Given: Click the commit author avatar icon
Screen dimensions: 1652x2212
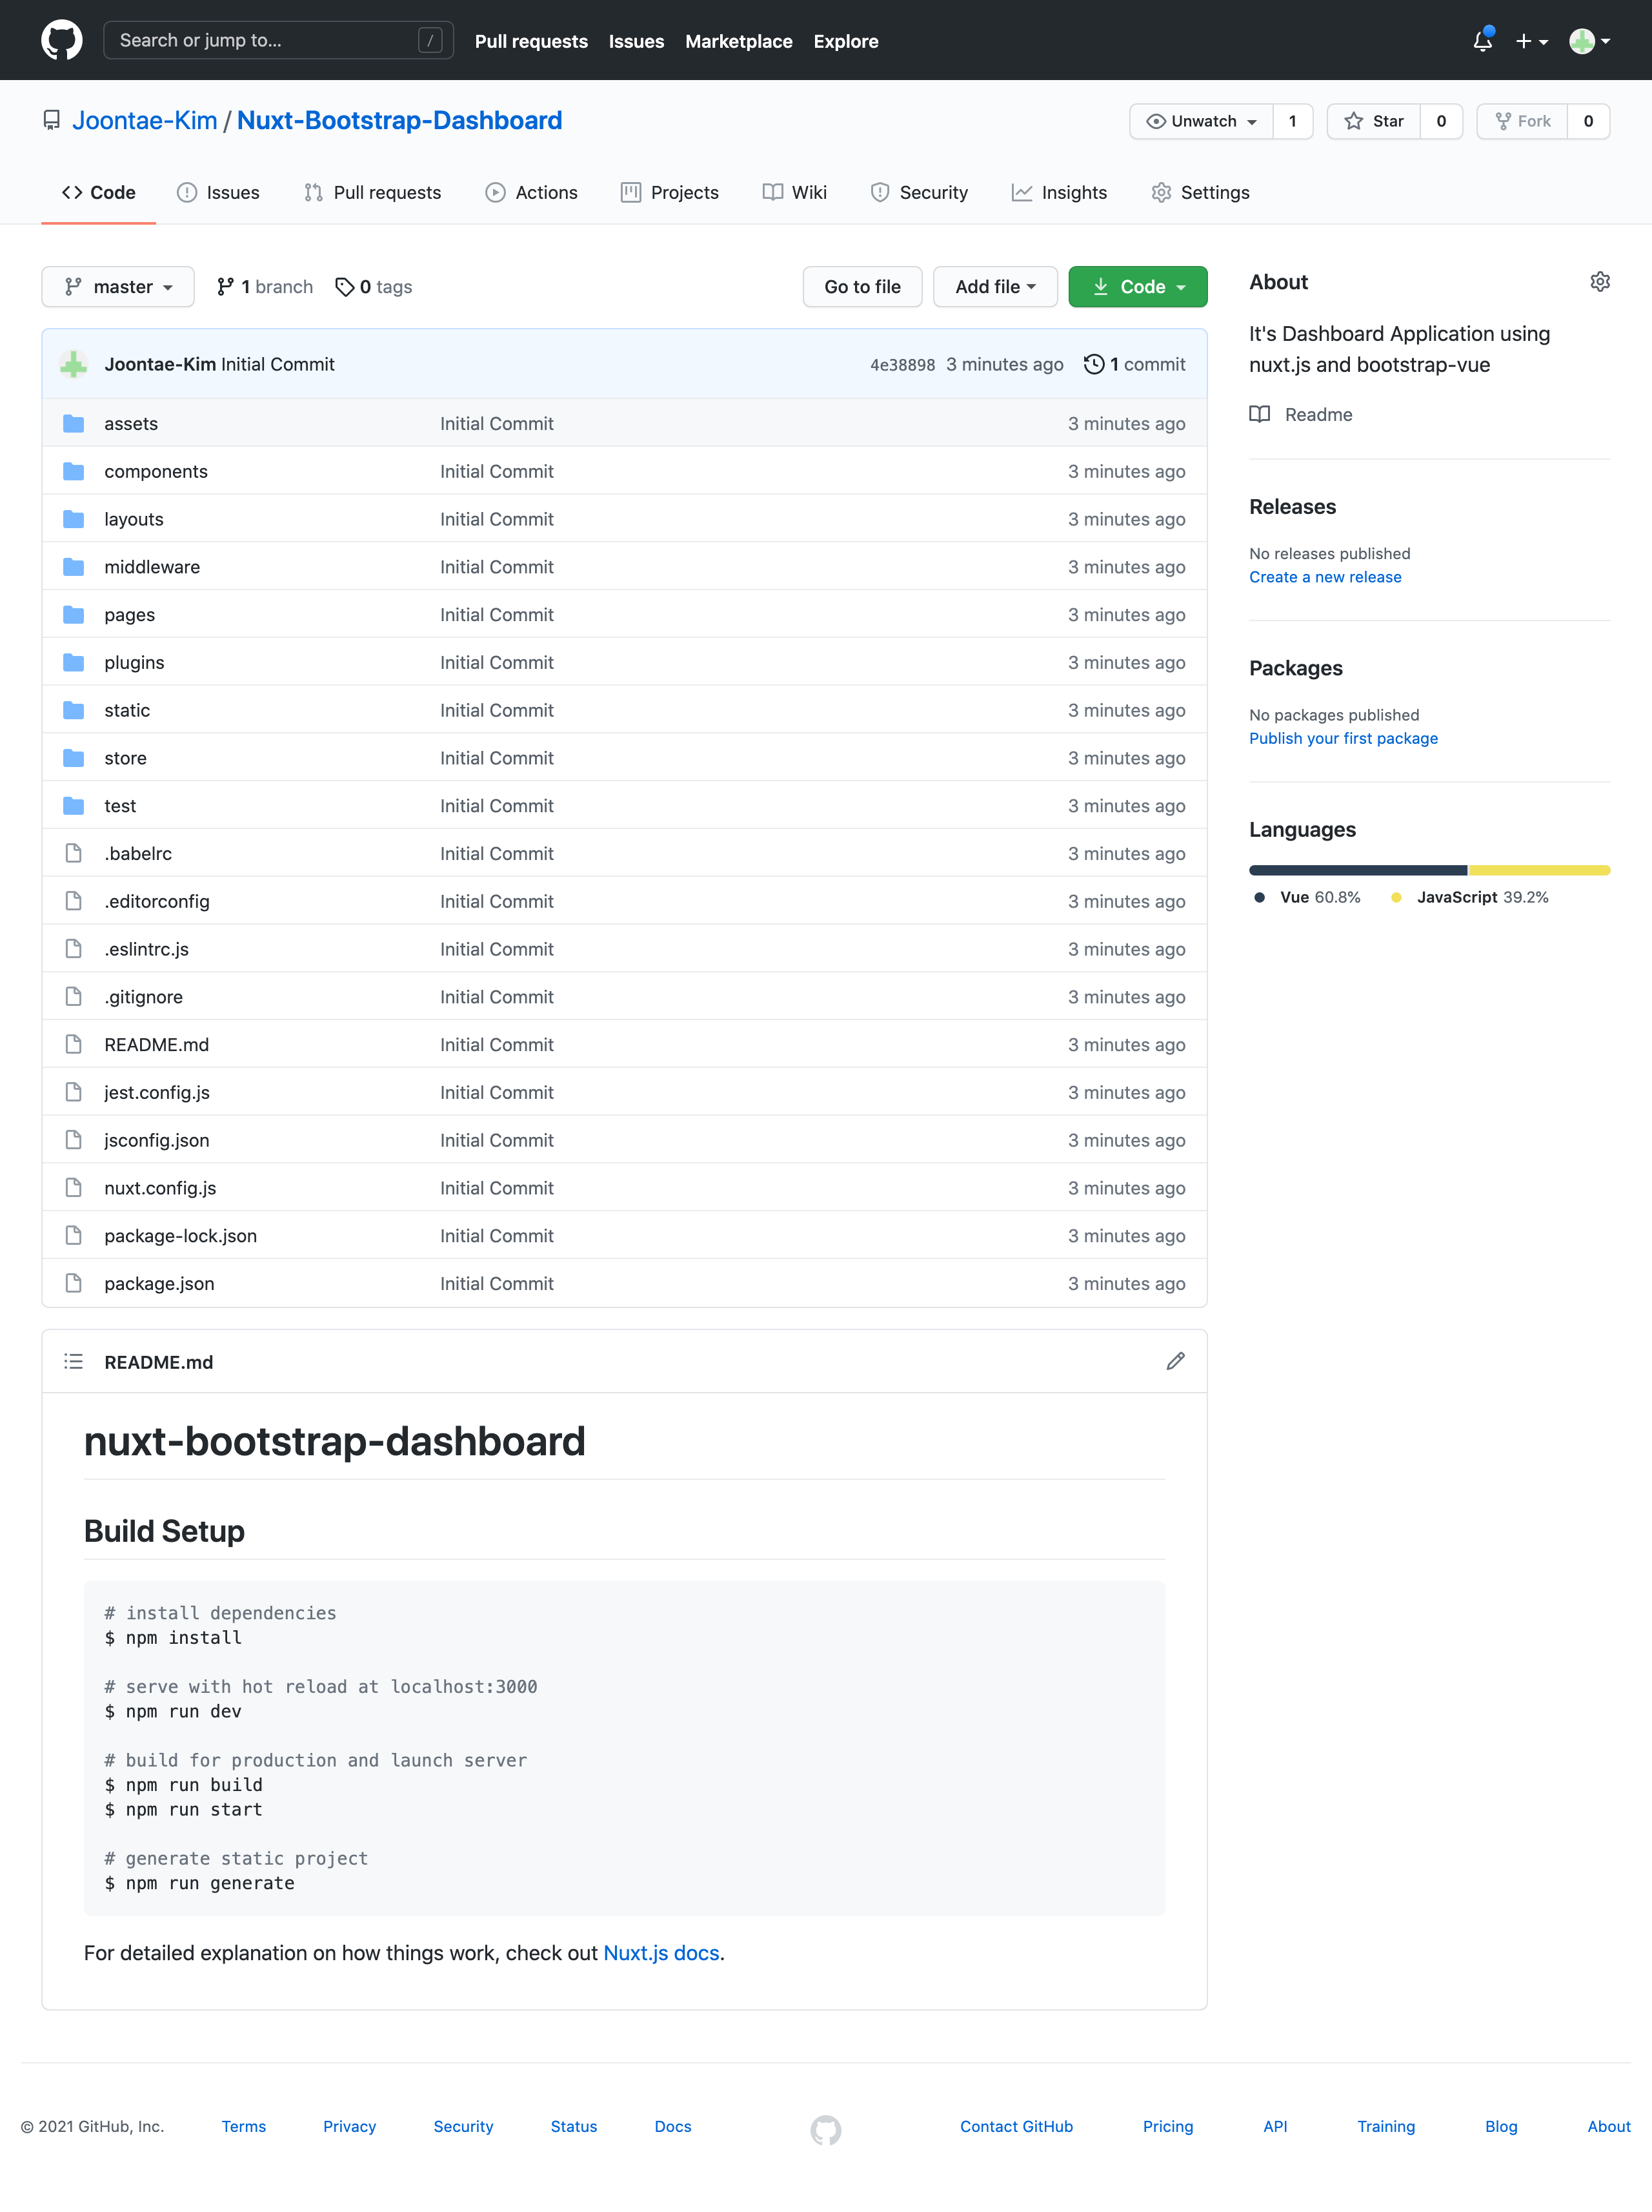Looking at the screenshot, I should point(73,364).
